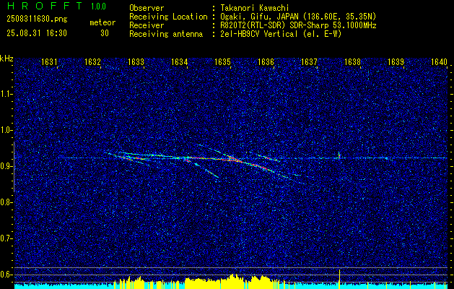Click the detached diagonal echo streak below 1635

(x=211, y=173)
